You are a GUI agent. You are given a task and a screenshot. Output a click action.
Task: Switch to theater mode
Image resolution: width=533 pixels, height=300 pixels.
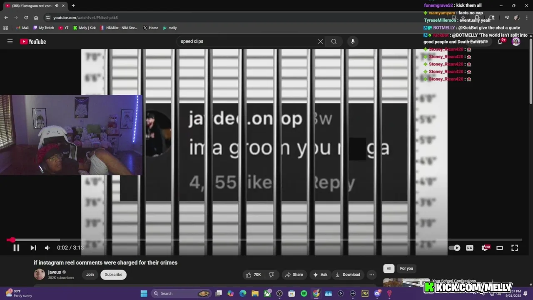(x=500, y=248)
